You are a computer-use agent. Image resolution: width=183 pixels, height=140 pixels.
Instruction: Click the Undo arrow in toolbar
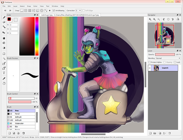pos(5,10)
